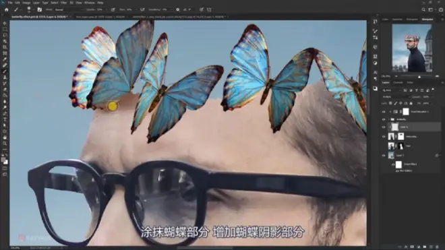Enable airbrush-style build-up
This screenshot has width=445, height=250.
pos(142,9)
